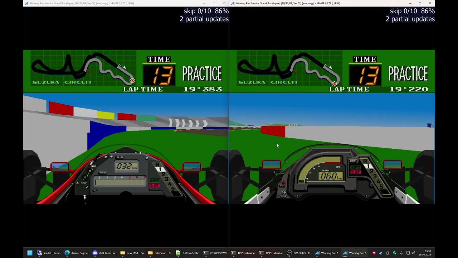Open Windows Security tray icon

click(x=394, y=253)
